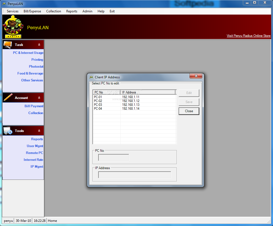This screenshot has width=273, height=226.
Task: Open Bill Payment under Account
Action: pyautogui.click(x=34, y=106)
